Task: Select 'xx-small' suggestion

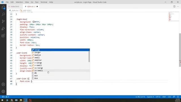Action: (60, 71)
